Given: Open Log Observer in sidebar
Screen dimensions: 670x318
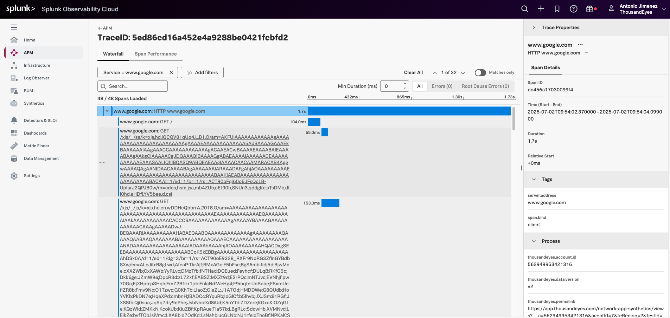Looking at the screenshot, I should [x=37, y=78].
